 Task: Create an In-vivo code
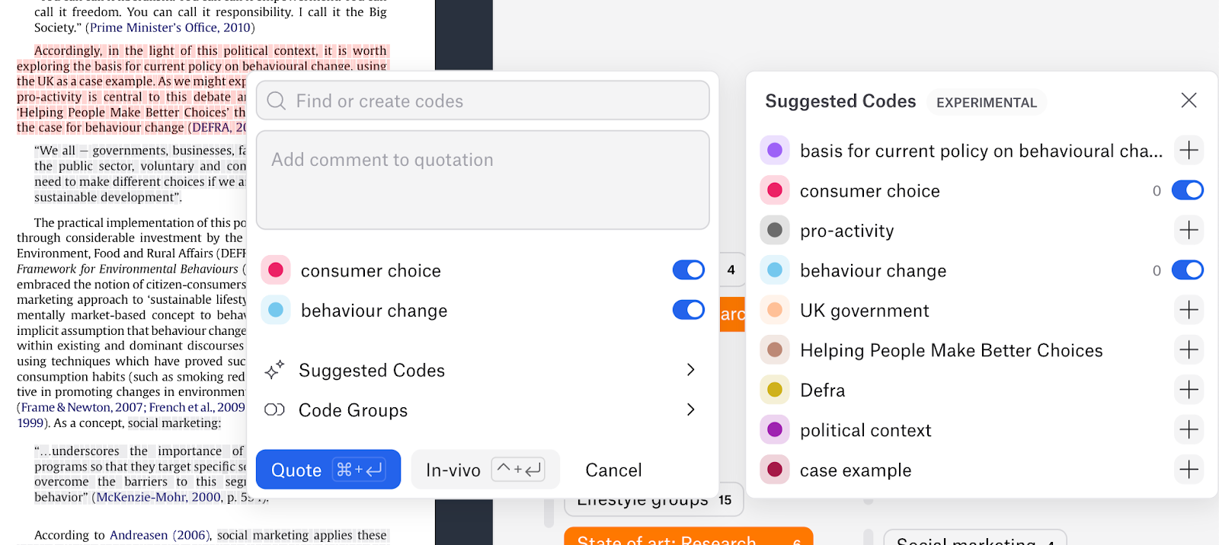click(x=485, y=470)
